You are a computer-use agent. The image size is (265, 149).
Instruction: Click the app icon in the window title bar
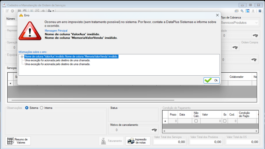click(4, 5)
